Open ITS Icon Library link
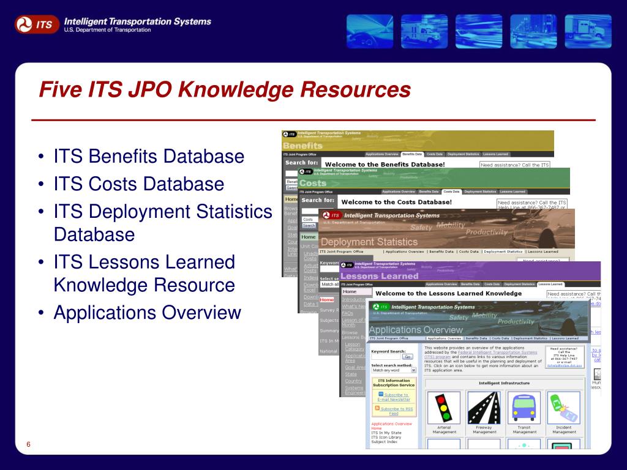Viewport: 627px width, 470px height. (x=386, y=437)
